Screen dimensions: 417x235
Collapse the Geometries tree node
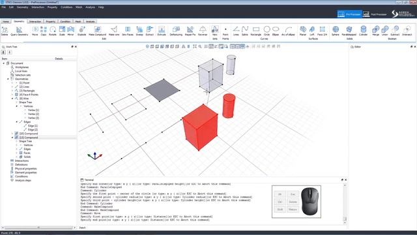coord(8,79)
